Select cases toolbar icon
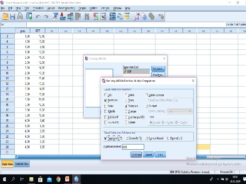This screenshot has height=184, width=246. pyautogui.click(x=127, y=16)
